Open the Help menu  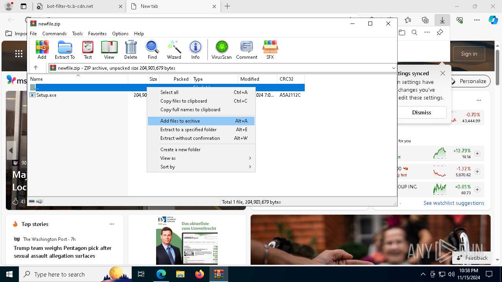click(139, 34)
